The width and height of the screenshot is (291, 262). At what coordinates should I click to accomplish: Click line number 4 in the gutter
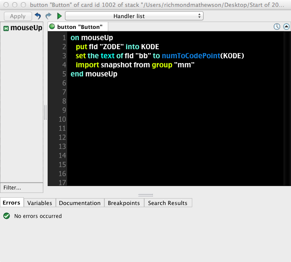[64, 65]
